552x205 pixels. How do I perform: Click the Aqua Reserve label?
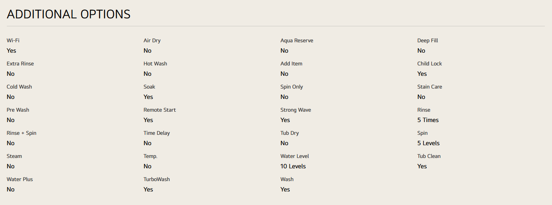click(297, 41)
